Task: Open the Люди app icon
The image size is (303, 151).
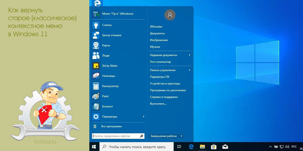Action: tap(96, 55)
